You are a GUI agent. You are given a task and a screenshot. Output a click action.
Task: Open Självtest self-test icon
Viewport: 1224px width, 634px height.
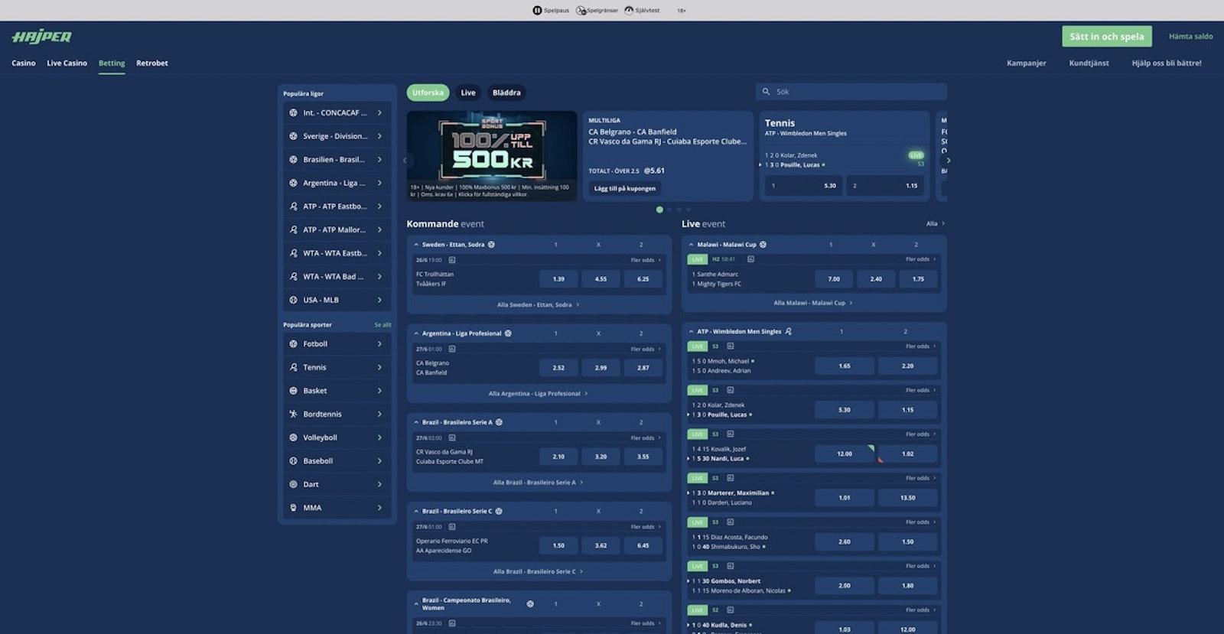(x=629, y=11)
